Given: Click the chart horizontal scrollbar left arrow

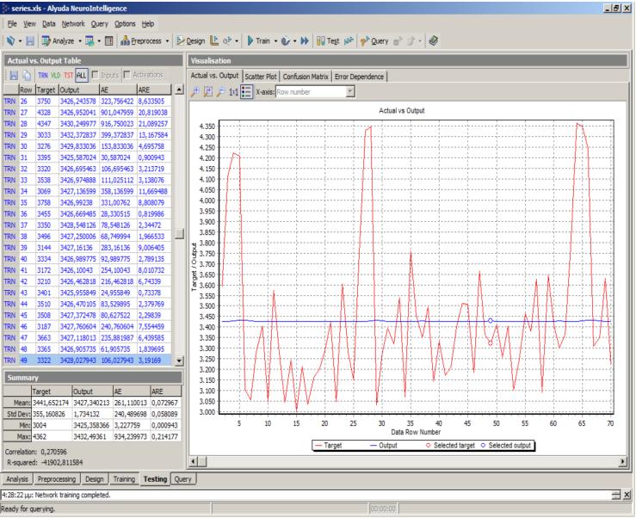Looking at the screenshot, I should pyautogui.click(x=193, y=461).
